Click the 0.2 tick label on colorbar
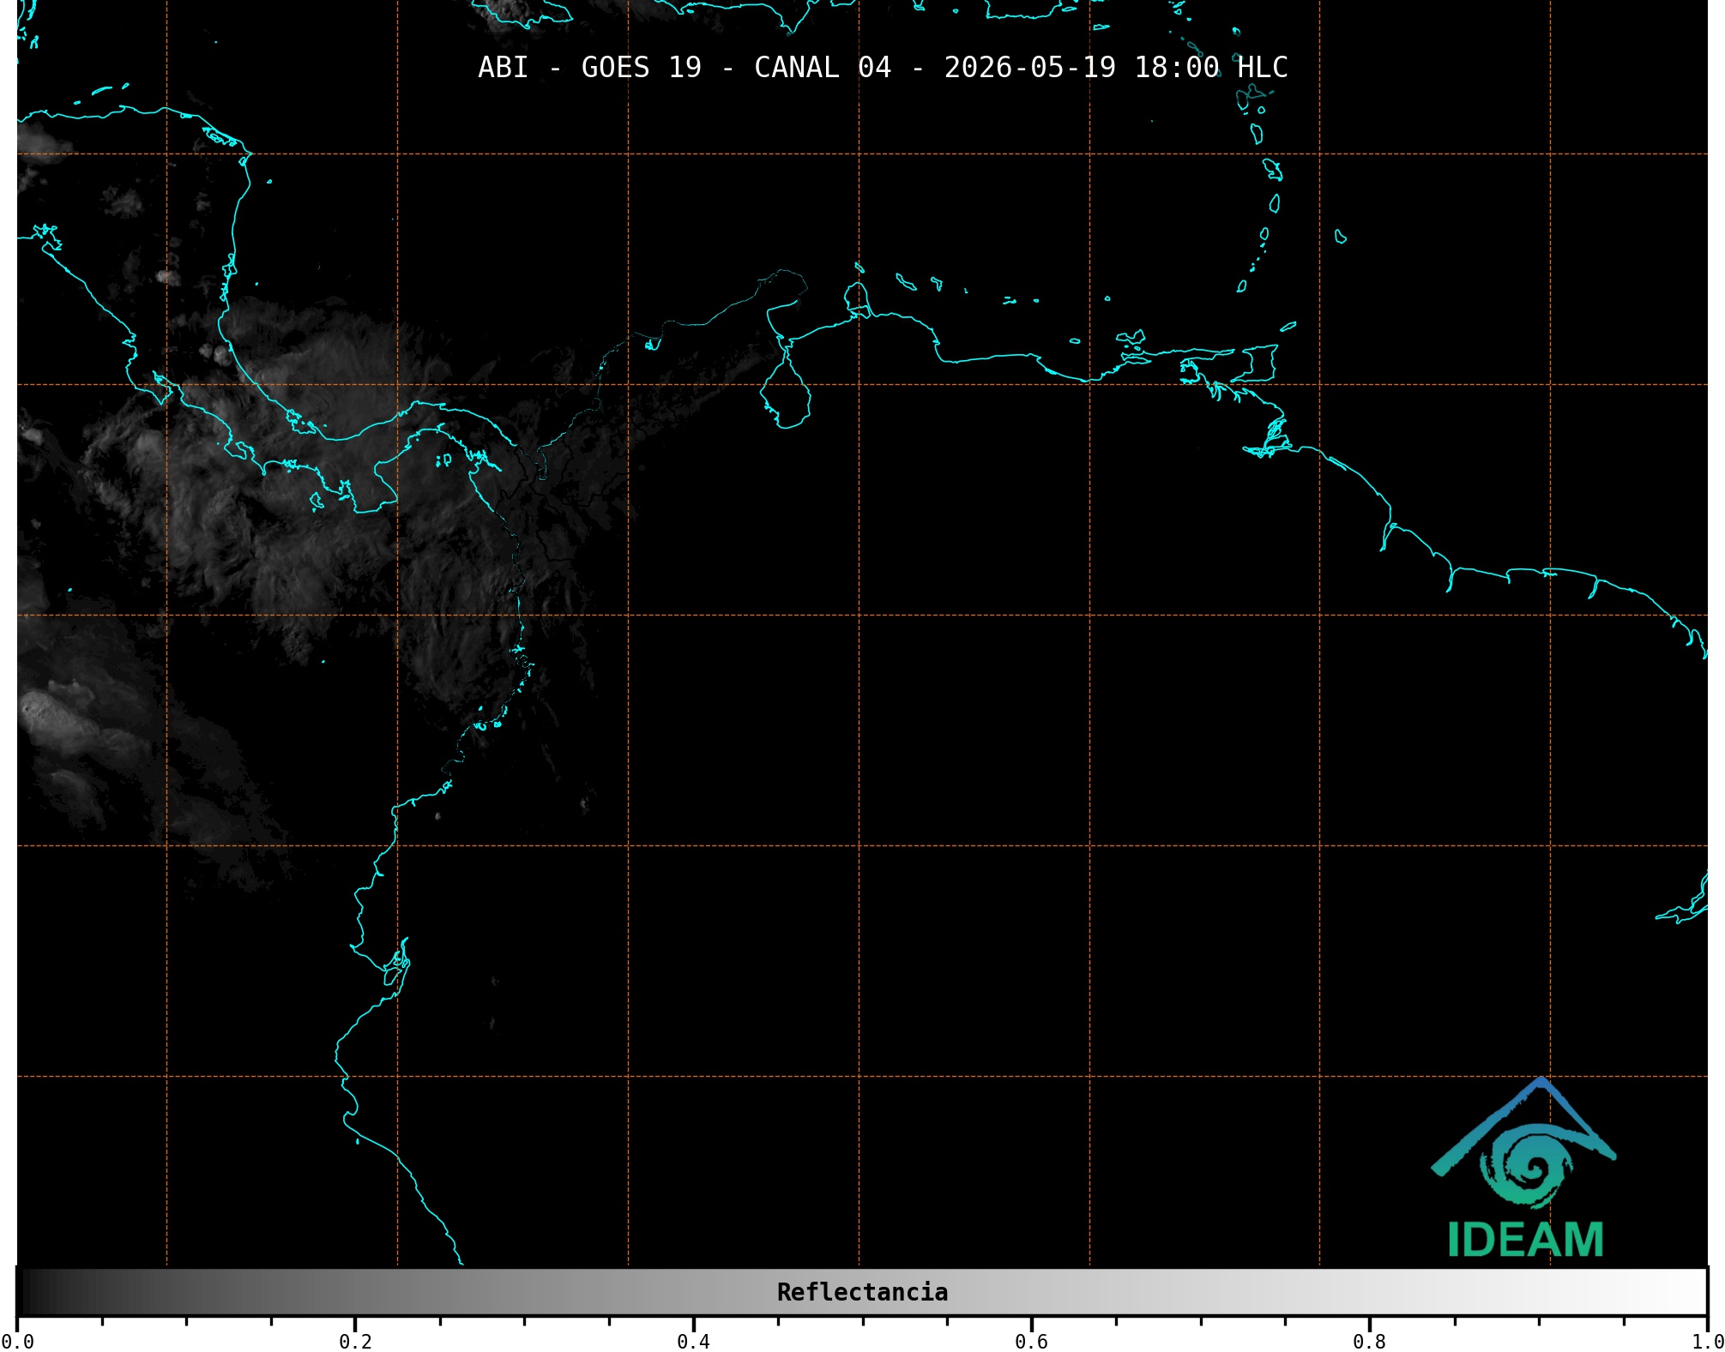The width and height of the screenshot is (1725, 1352). click(x=355, y=1342)
